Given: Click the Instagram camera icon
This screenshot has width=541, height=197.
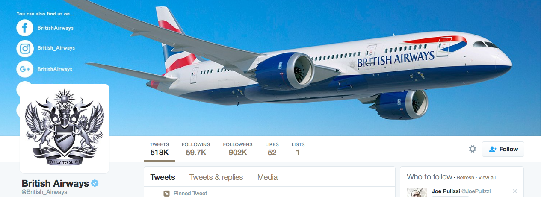Looking at the screenshot, I should tap(25, 48).
